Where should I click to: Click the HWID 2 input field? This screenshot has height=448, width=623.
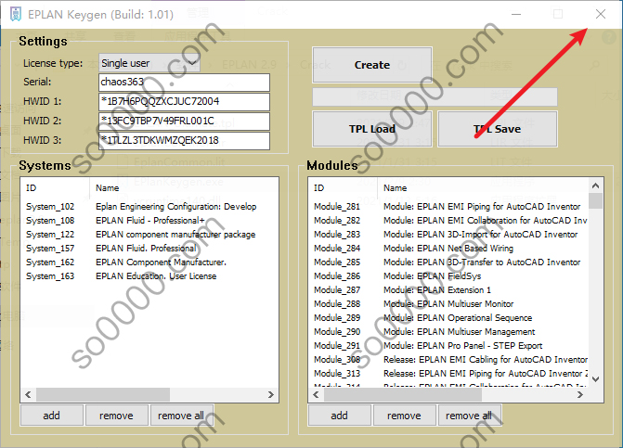(x=184, y=121)
